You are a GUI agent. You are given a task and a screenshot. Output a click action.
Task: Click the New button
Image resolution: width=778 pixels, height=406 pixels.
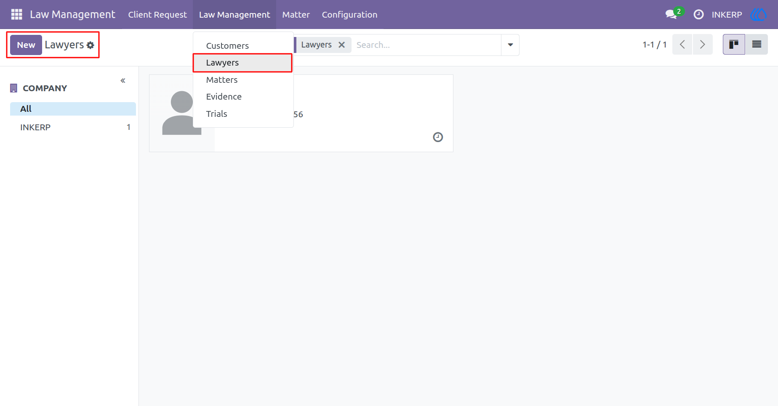pyautogui.click(x=26, y=45)
